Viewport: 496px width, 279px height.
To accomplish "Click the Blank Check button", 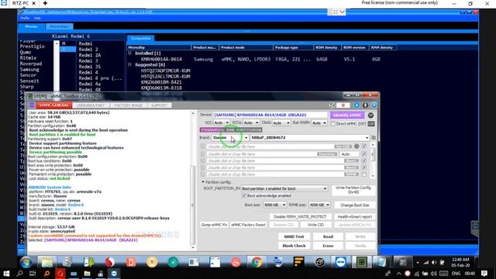I will coord(294,246).
